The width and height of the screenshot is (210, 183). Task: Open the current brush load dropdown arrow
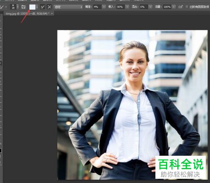[37, 7]
